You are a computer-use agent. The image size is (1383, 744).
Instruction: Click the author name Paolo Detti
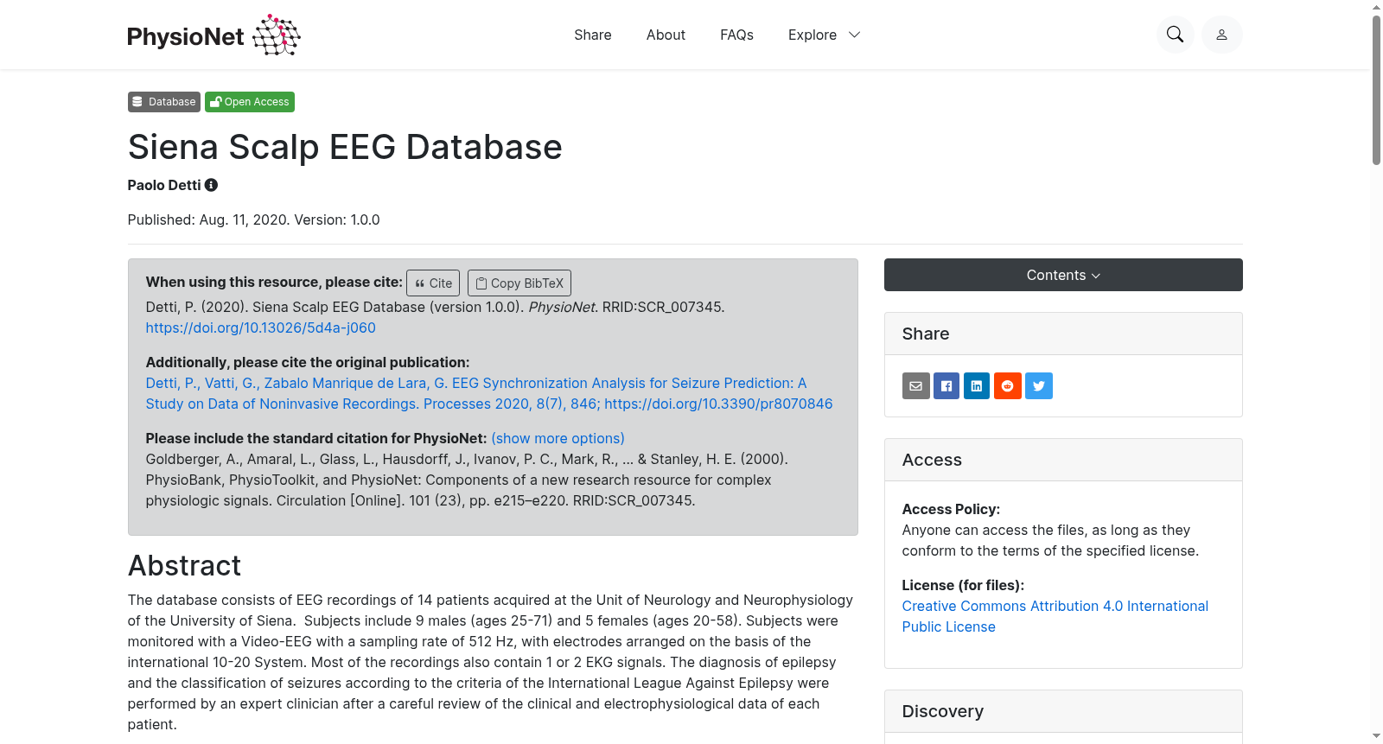click(164, 185)
